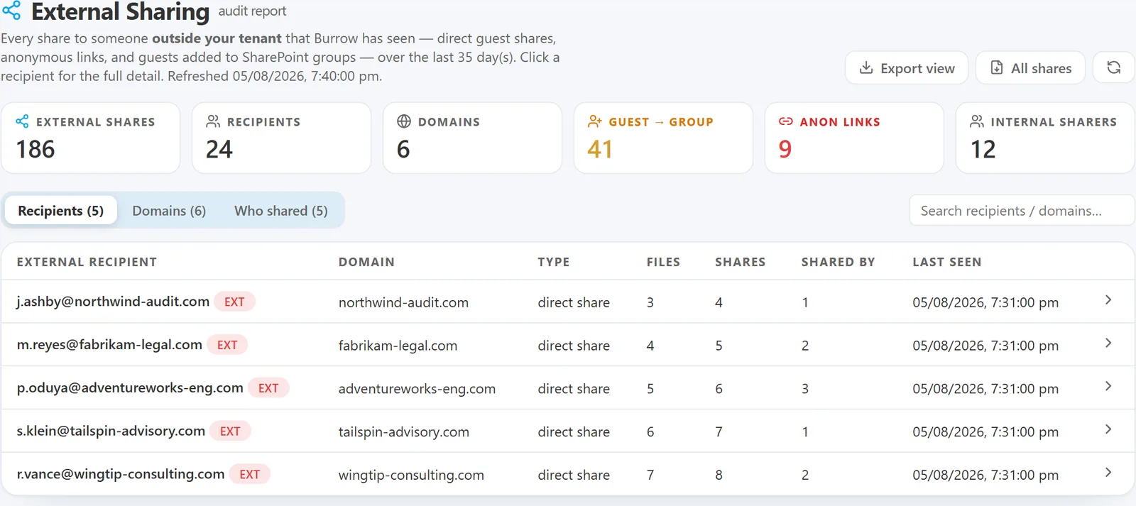Expand the r.vance@wingtip-consulting.com row chevron

1108,473
